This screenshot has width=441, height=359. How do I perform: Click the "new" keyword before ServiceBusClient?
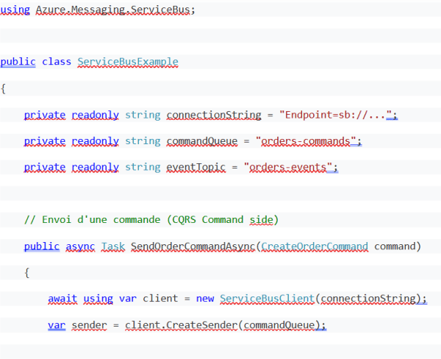[205, 299]
